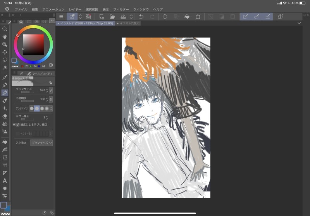Open opacity dynamics button

click(51, 99)
